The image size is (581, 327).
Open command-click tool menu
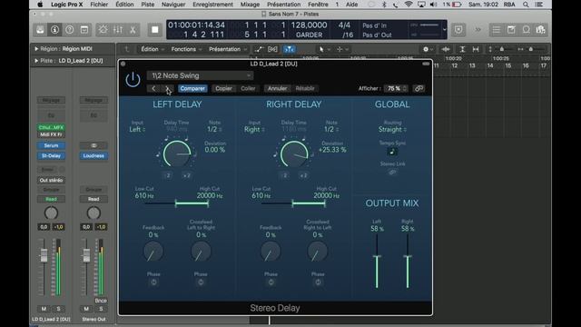(x=342, y=49)
